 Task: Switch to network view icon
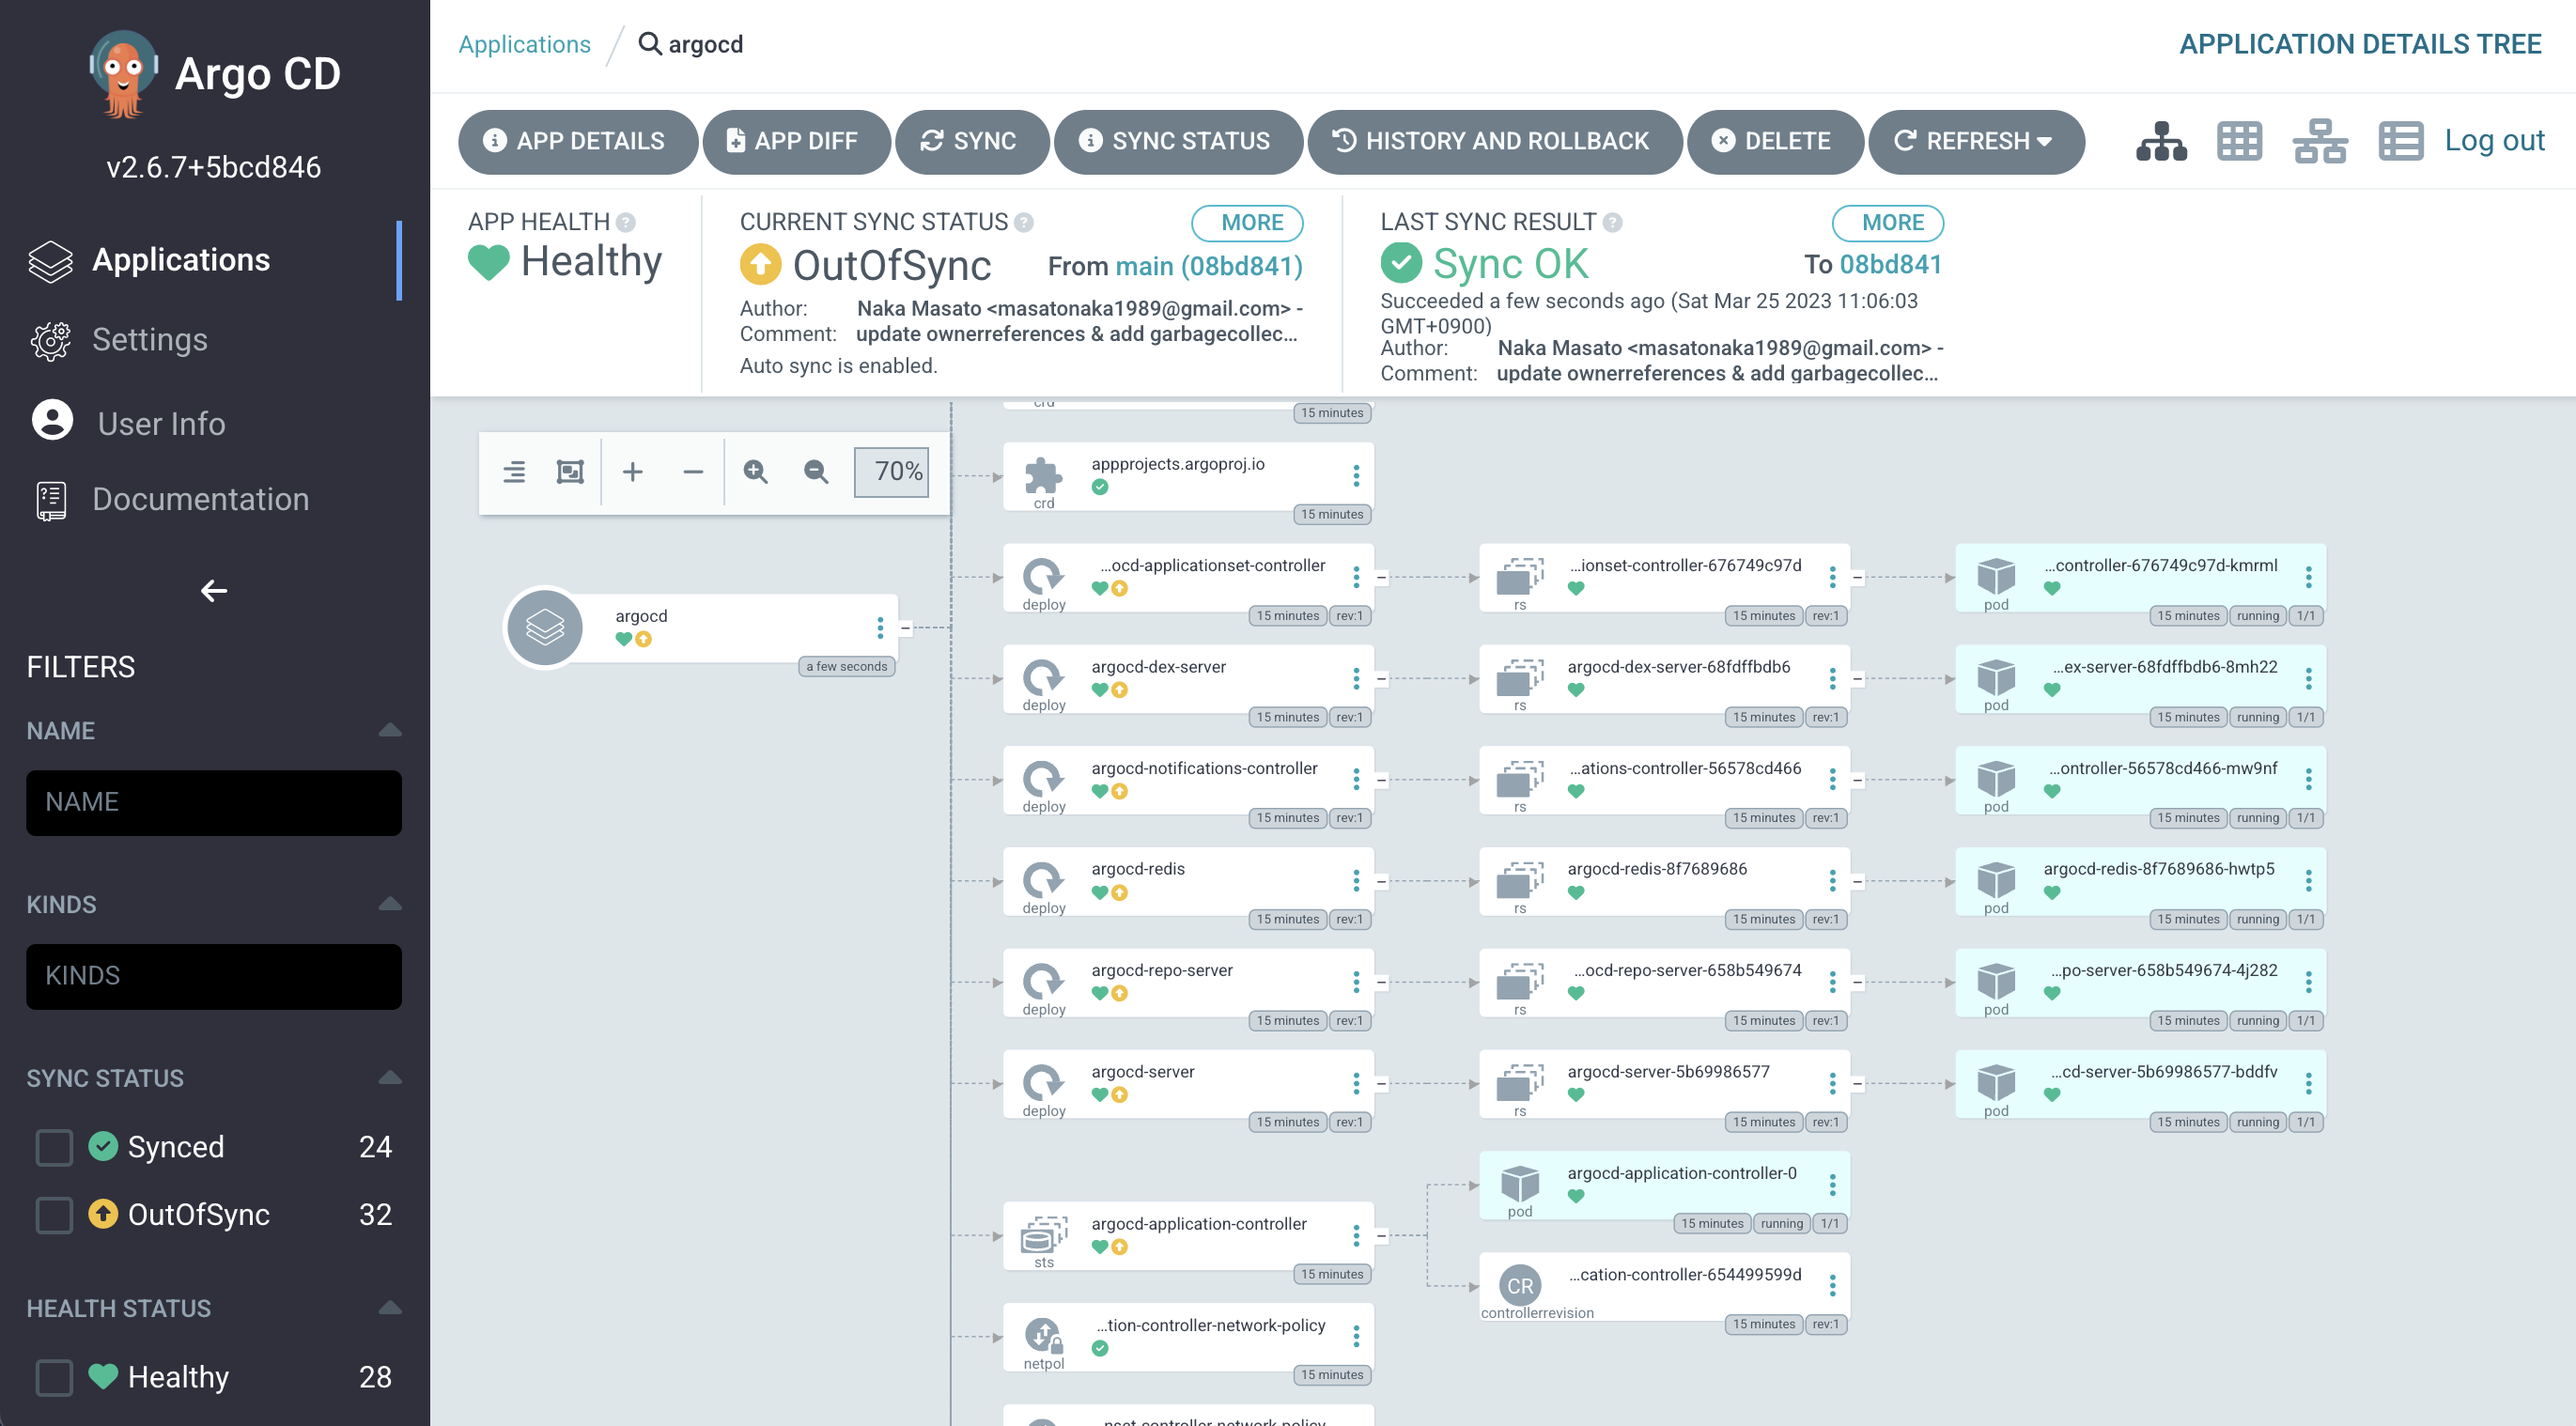tap(2320, 141)
